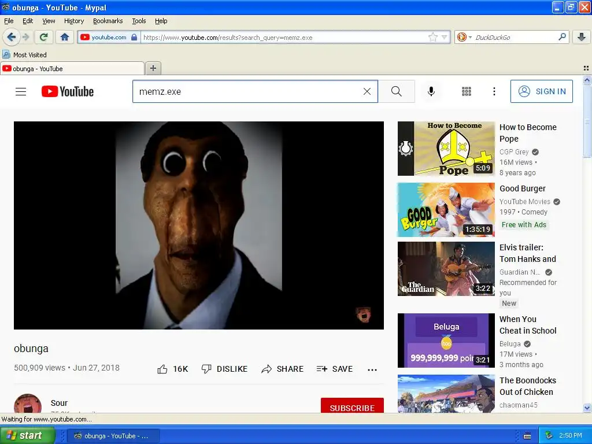Click the YouTube logo
The image size is (592, 444).
(x=68, y=91)
